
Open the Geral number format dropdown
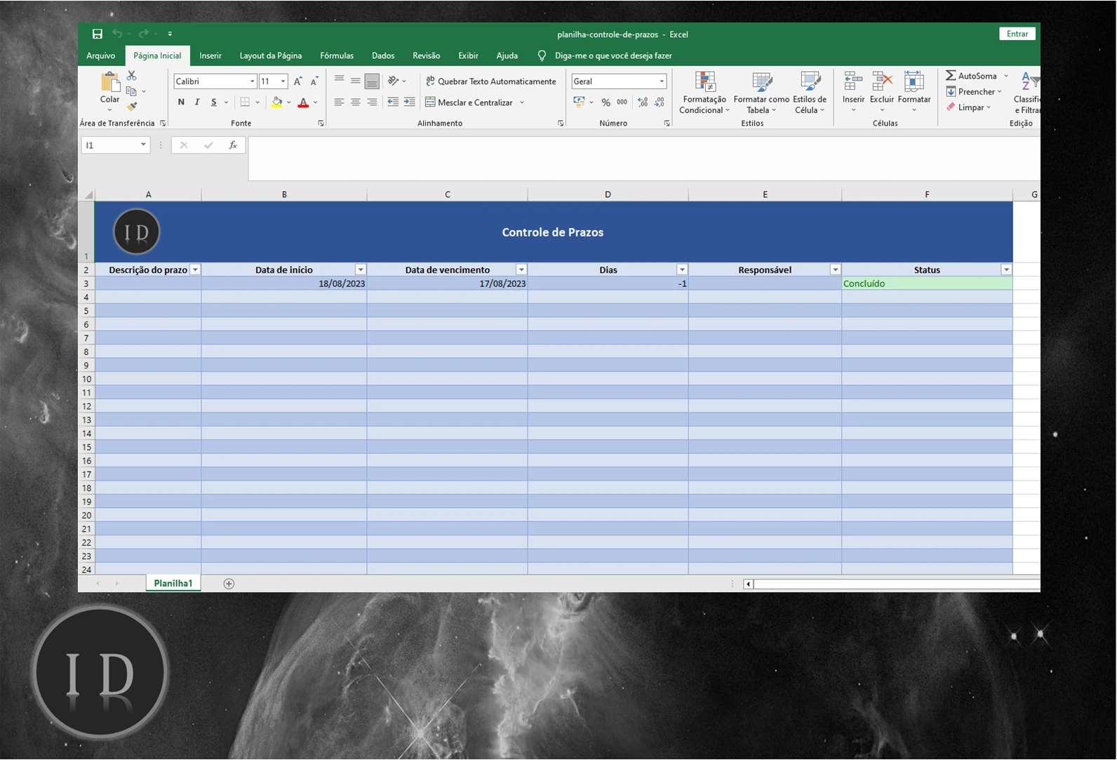pos(661,81)
